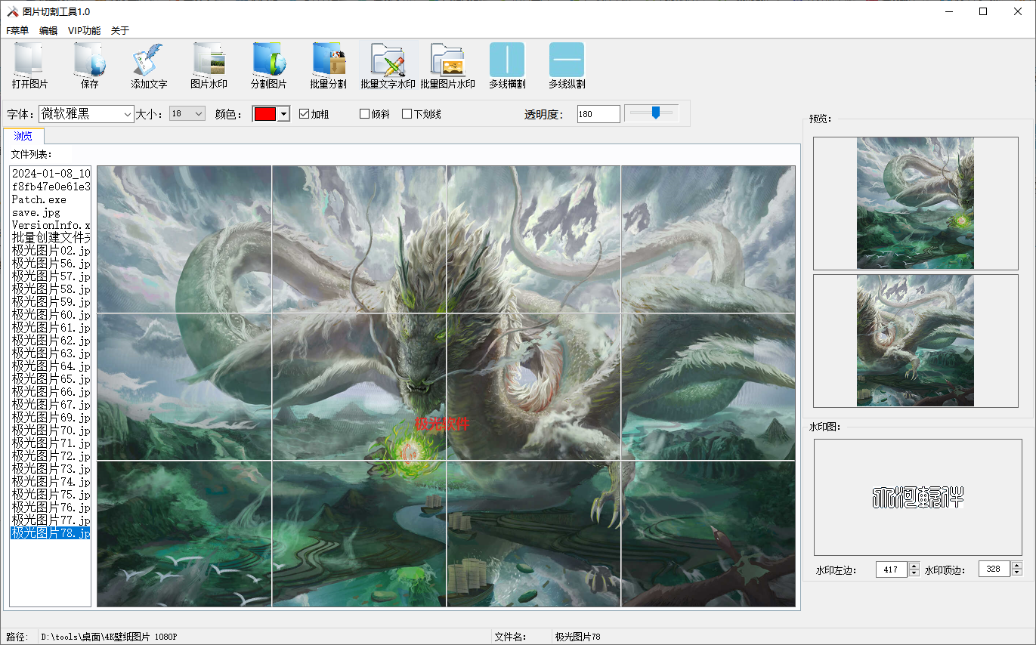Click the red color swatch

click(264, 114)
